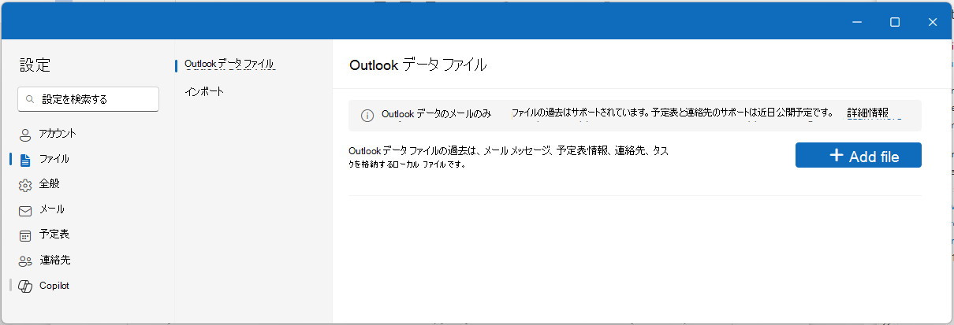The height and width of the screenshot is (325, 954).
Task: Click the Add file button
Action: 858,155
